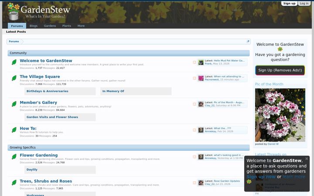Click the leaf icon beside Trees, Shrubs and Roses
This screenshot has width=314, height=196.
point(14,182)
